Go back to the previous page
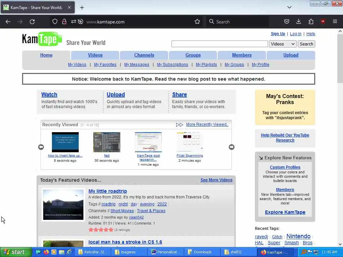The image size is (343, 257). pyautogui.click(x=8, y=22)
